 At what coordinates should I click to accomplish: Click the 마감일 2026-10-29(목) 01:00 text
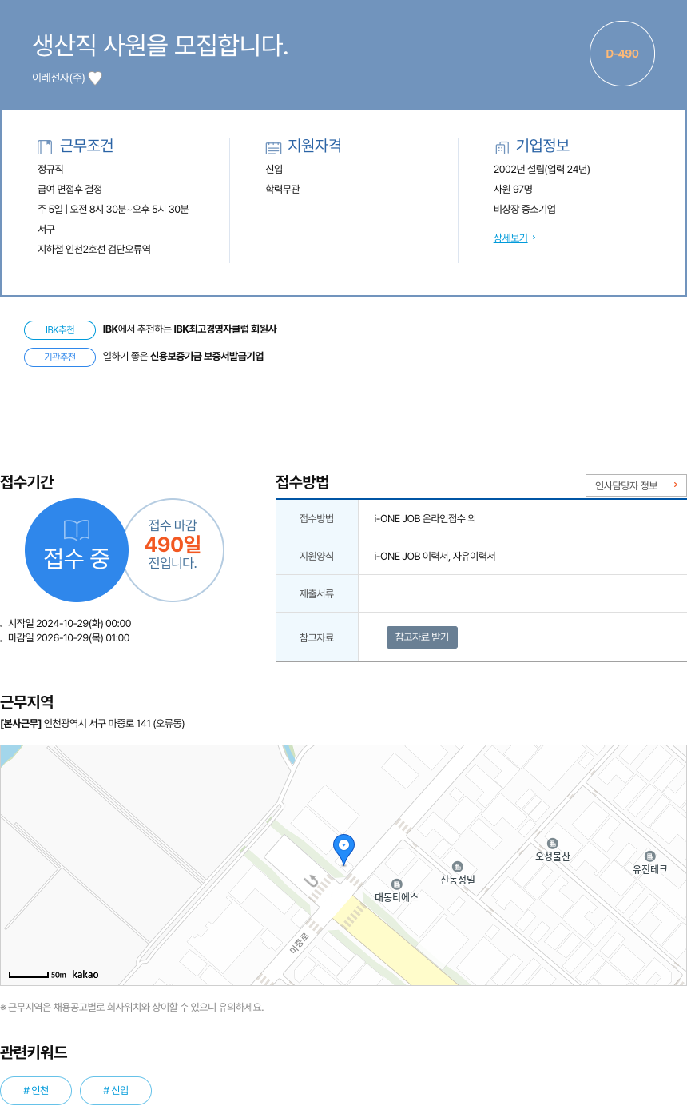click(69, 637)
